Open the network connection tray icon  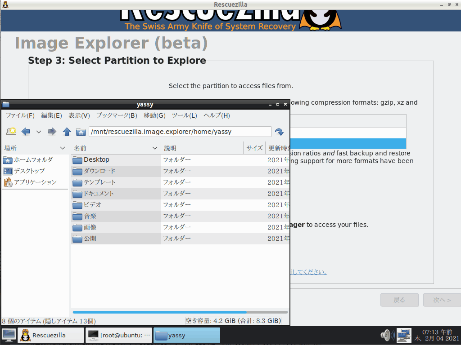point(404,335)
